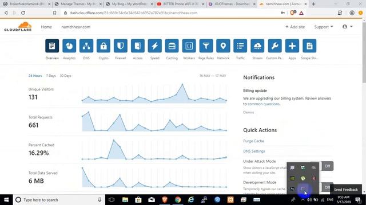
Task: Open the Firewall shield icon
Action: click(x=121, y=46)
